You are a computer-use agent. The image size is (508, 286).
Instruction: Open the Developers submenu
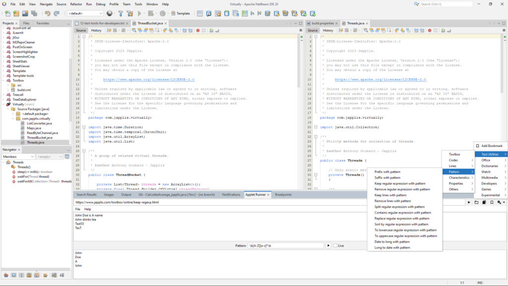(491, 184)
